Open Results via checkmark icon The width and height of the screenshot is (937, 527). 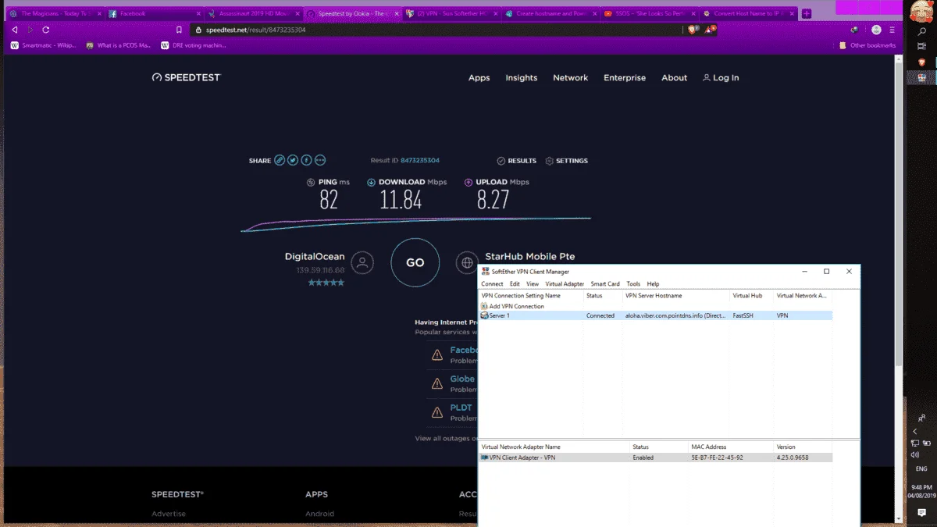pyautogui.click(x=501, y=161)
